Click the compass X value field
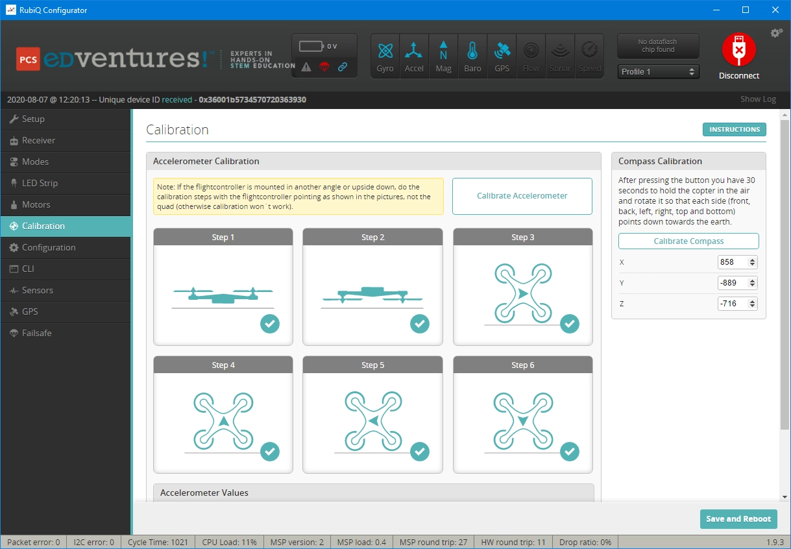The width and height of the screenshot is (791, 549). 737,262
